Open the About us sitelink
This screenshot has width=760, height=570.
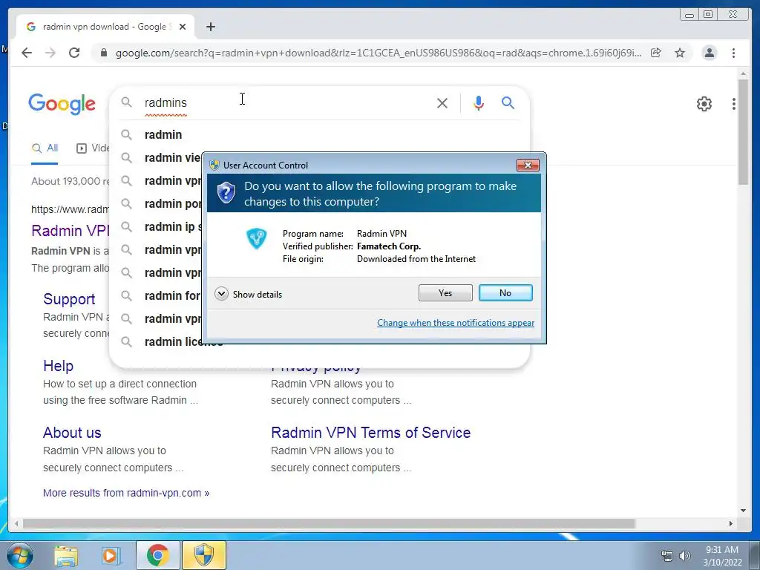click(72, 433)
